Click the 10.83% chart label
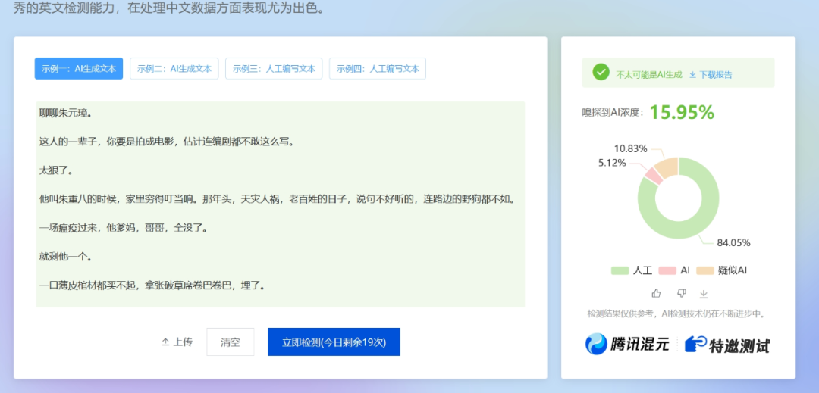Screen dimensions: 819x393 (x=630, y=148)
